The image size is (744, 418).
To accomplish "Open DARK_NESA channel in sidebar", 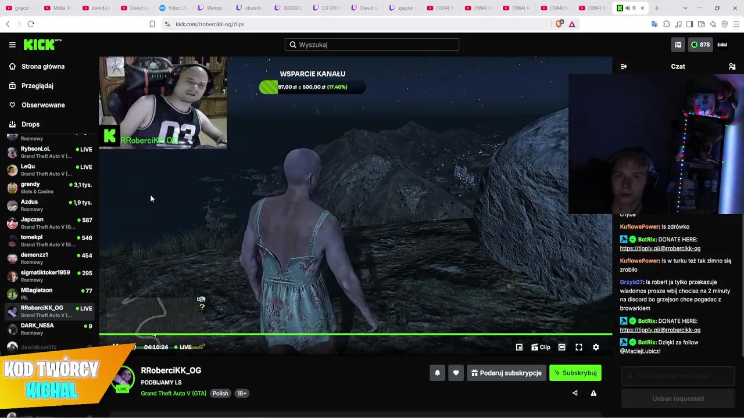I will pyautogui.click(x=49, y=329).
